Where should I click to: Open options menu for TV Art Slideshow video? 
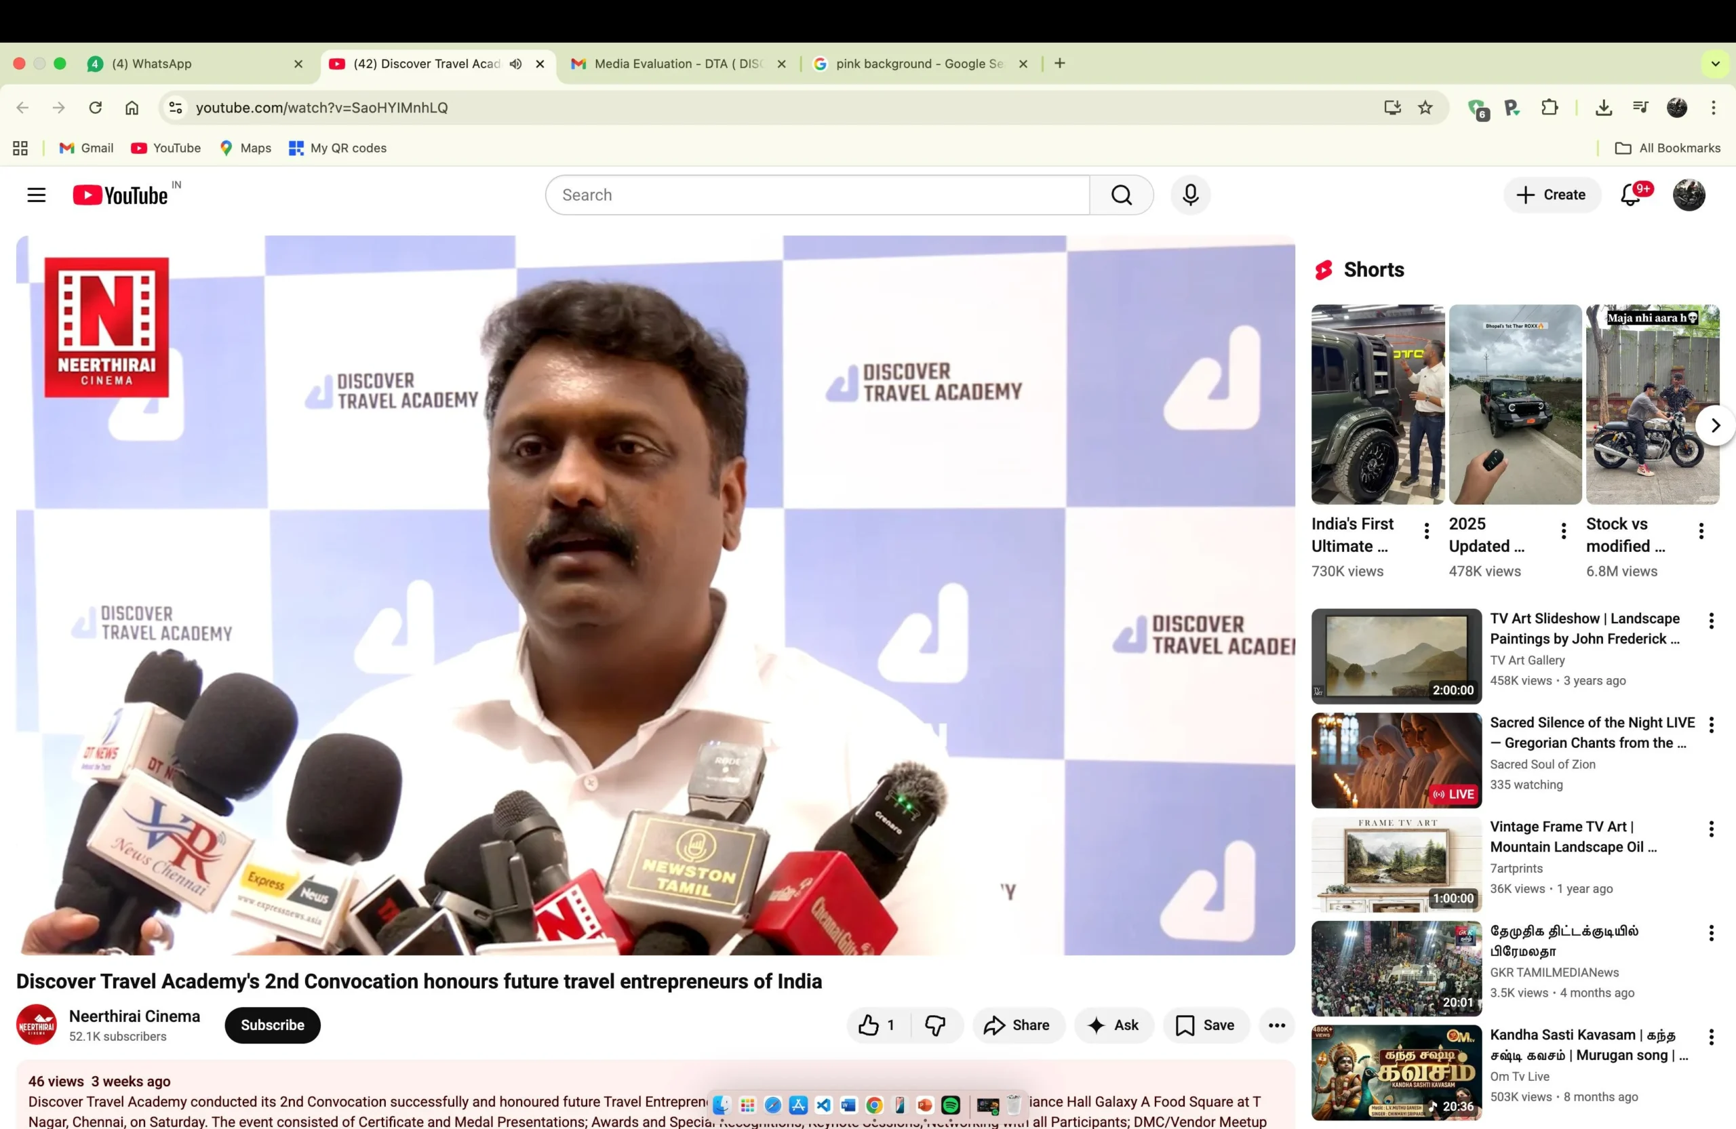pyautogui.click(x=1710, y=620)
